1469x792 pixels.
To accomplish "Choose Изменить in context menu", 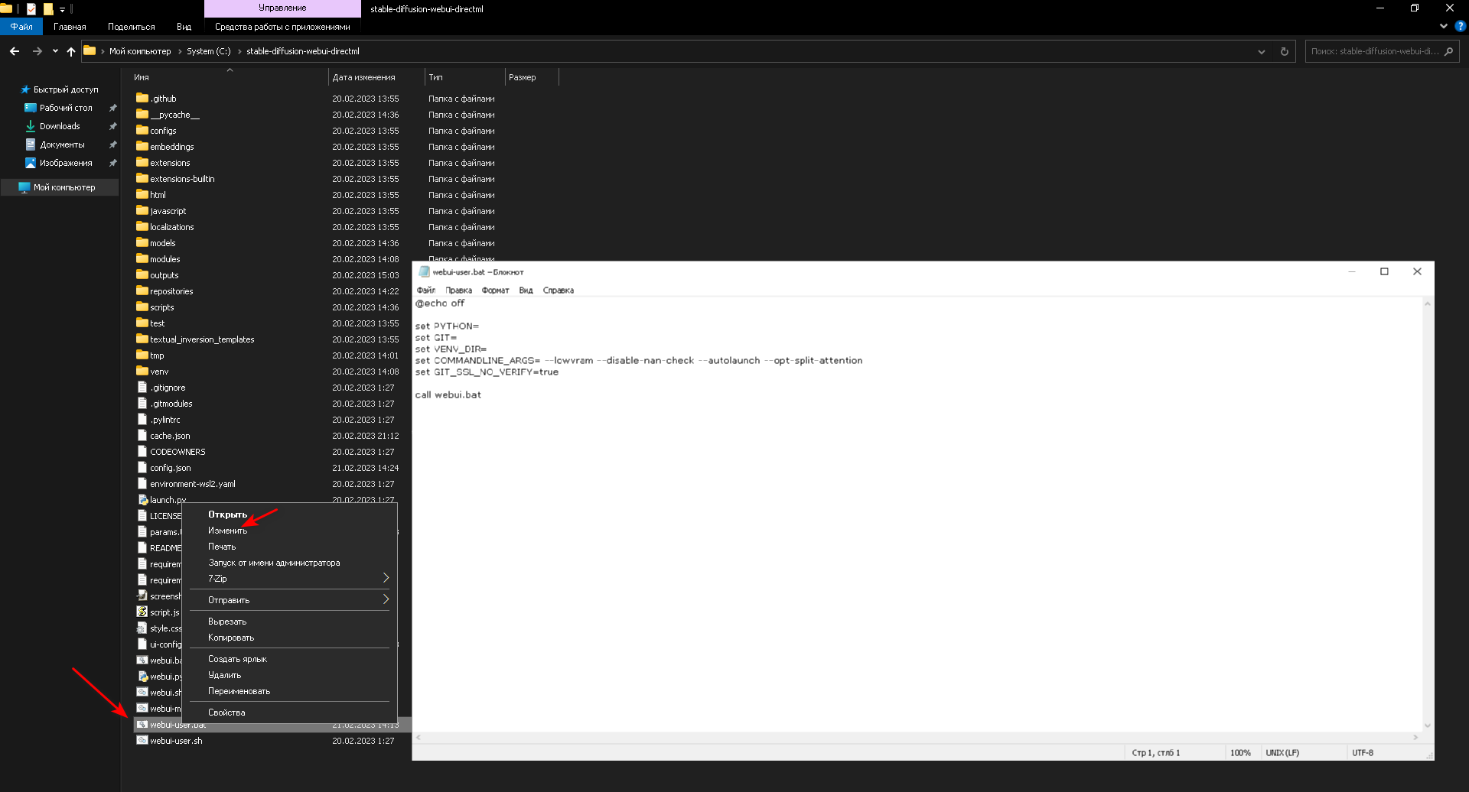I will coord(289,531).
